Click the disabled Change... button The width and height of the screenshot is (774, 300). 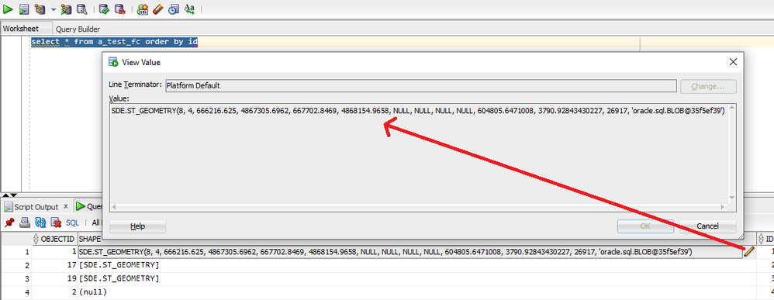[708, 86]
